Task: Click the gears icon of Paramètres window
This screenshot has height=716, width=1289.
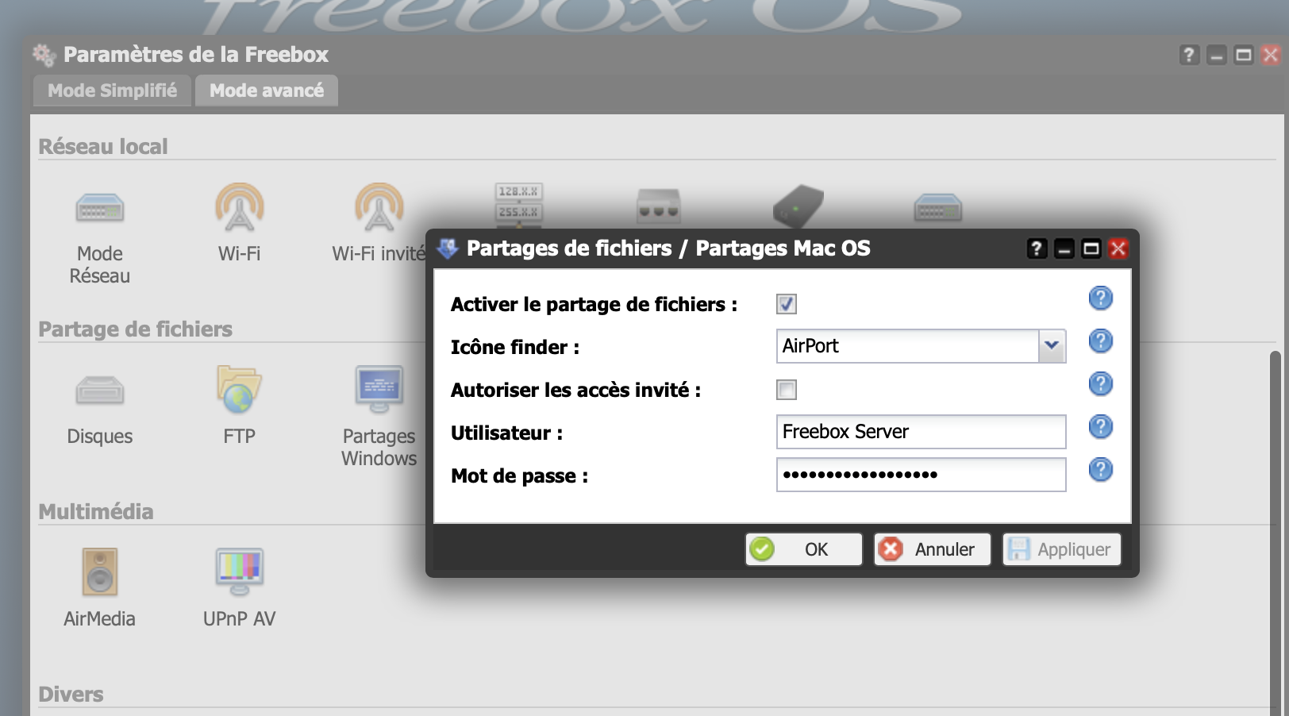Action: [x=44, y=55]
